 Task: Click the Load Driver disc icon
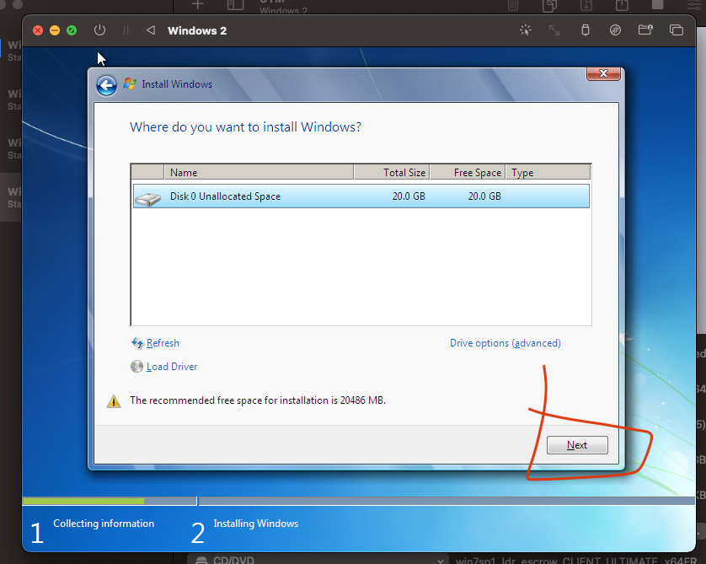136,367
